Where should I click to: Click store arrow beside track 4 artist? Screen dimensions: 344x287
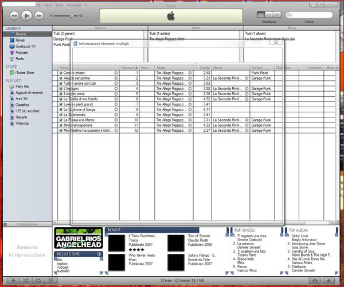click(x=190, y=89)
